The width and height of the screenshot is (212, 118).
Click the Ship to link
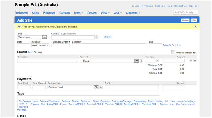coord(108,37)
